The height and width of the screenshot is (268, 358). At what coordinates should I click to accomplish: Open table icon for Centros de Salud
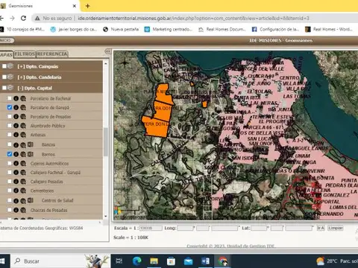[x=31, y=200]
